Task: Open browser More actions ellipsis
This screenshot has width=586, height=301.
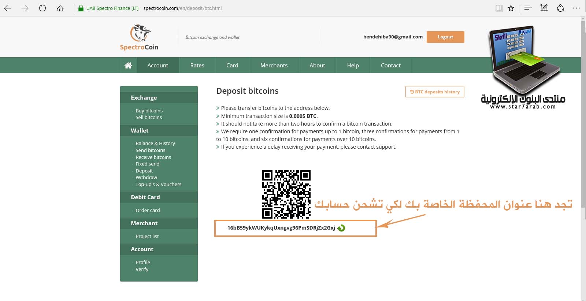Action: coord(576,8)
